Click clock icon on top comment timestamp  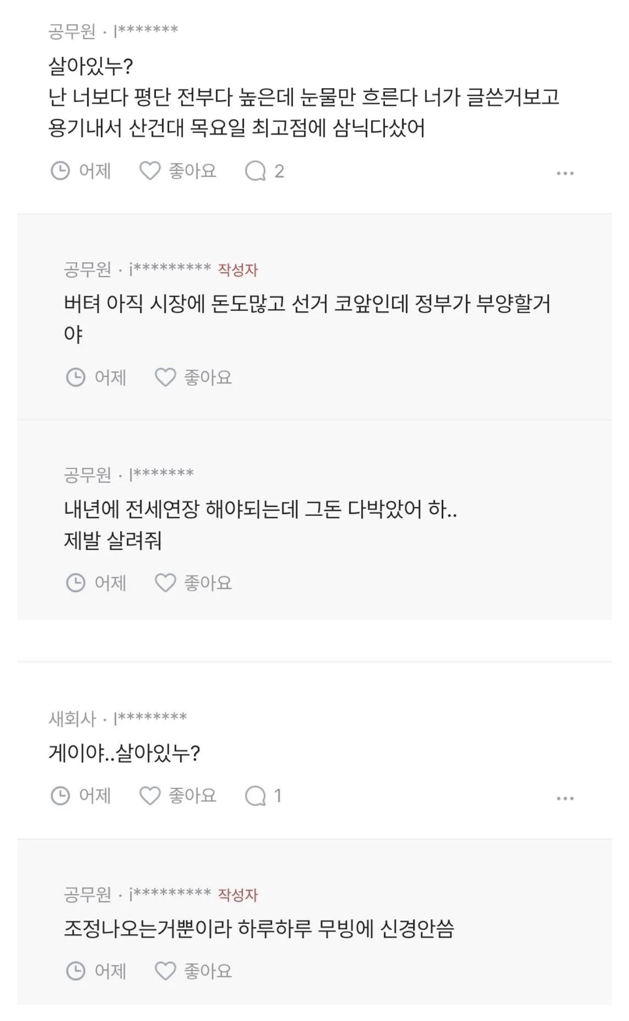(x=60, y=171)
